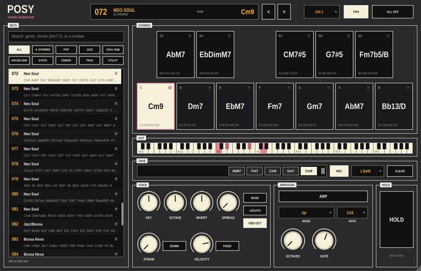Trigger the Dm7 chord pad
Screen dimensions: 421x271
pyautogui.click(x=195, y=106)
